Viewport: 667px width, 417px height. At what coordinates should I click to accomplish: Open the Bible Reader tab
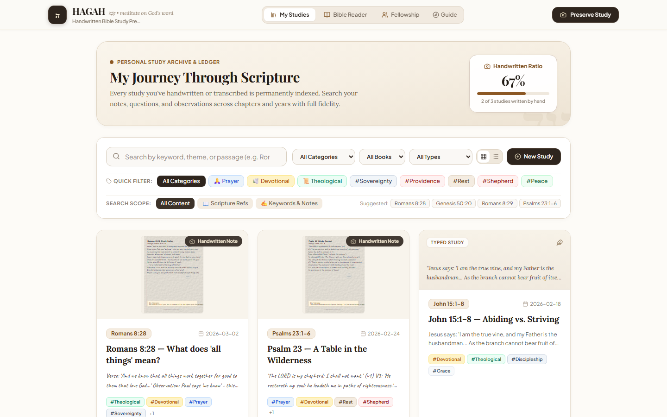click(x=346, y=15)
